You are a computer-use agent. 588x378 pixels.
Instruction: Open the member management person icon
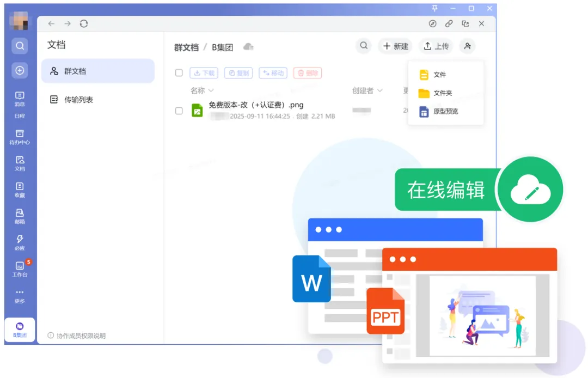(467, 46)
